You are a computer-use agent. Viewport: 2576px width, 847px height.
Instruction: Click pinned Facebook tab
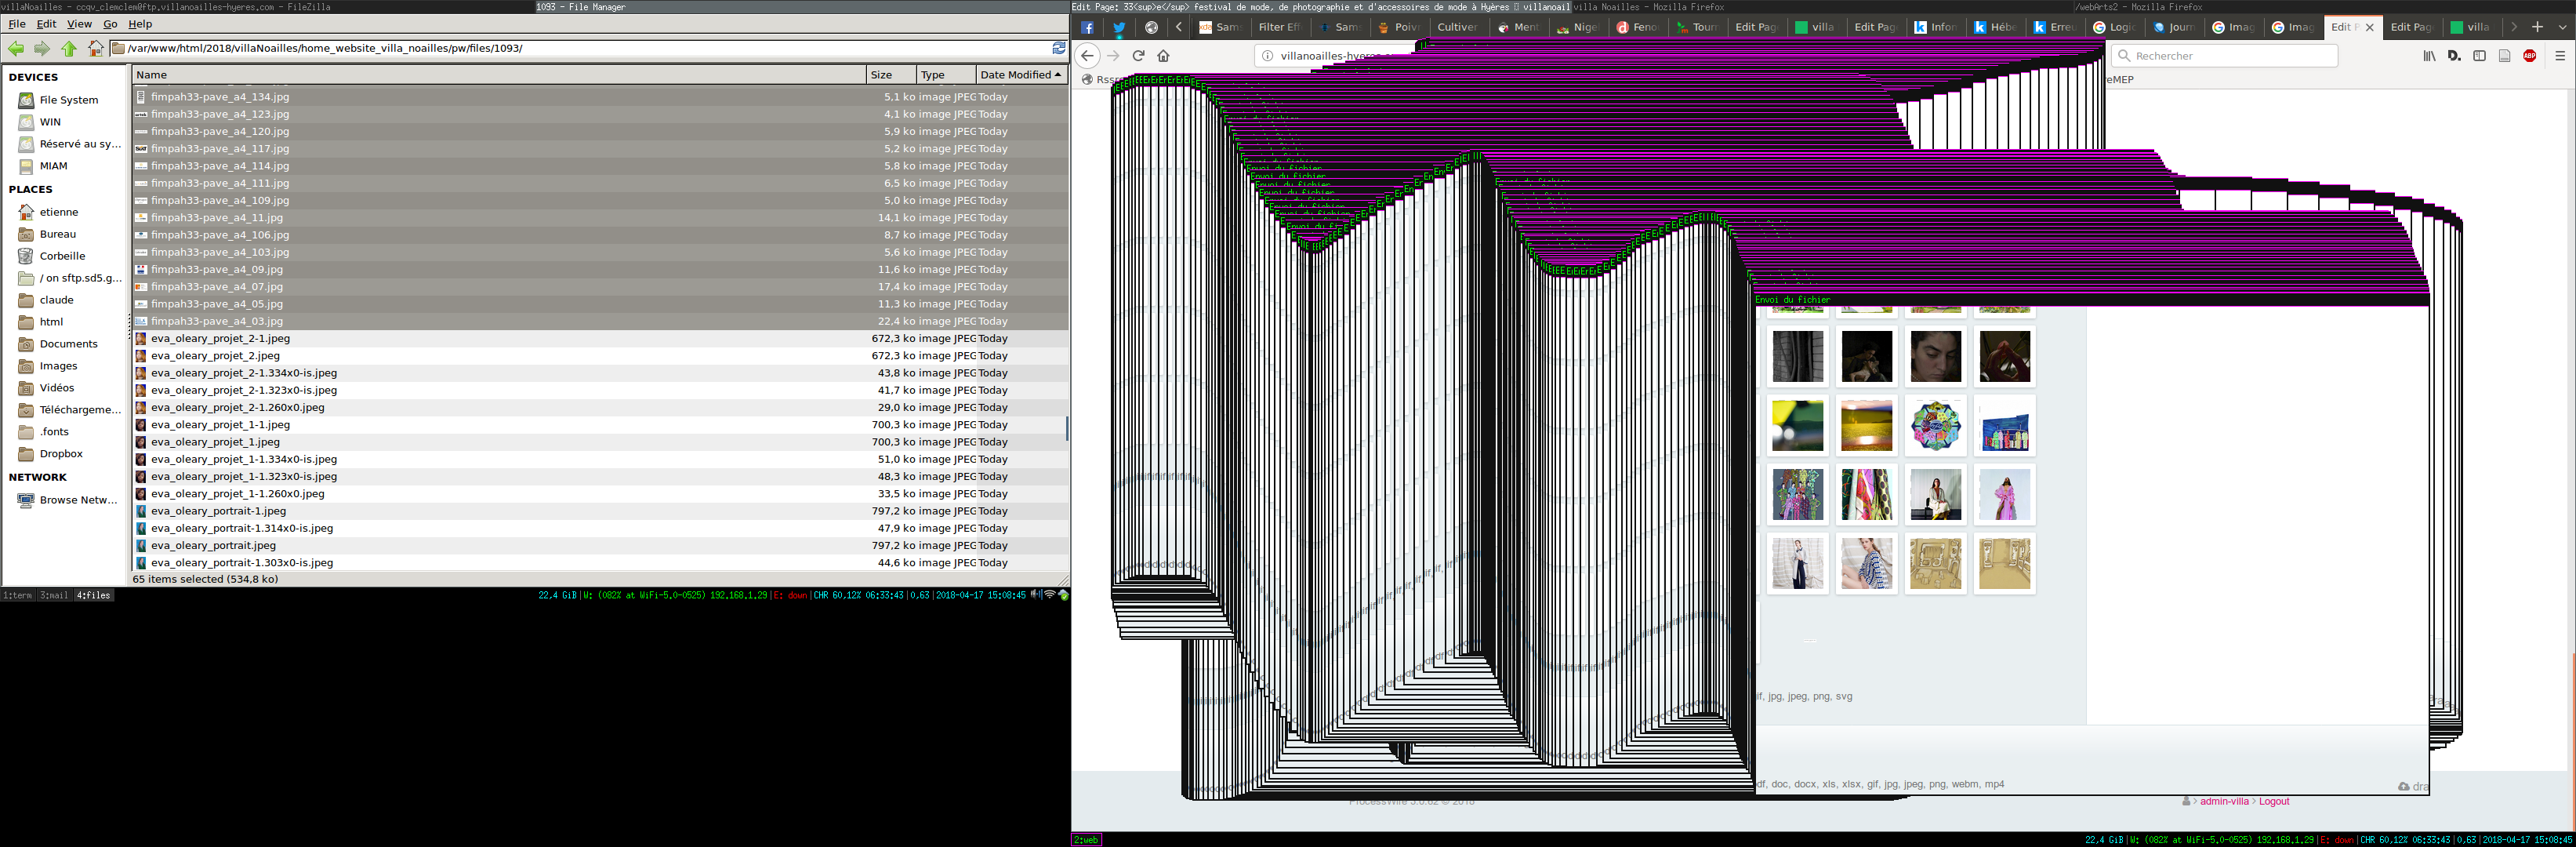click(x=1088, y=27)
